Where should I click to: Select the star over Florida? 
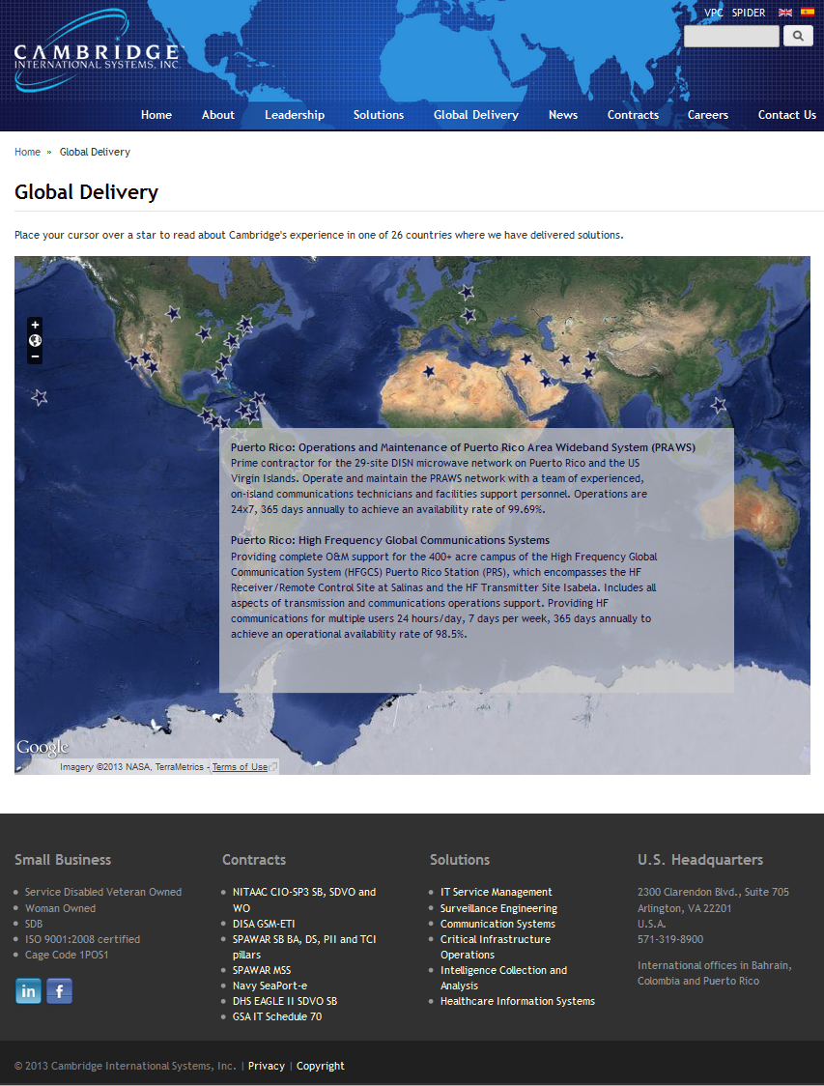point(219,375)
